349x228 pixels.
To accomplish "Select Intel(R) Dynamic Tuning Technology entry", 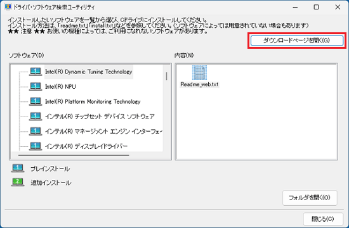I will 89,72.
